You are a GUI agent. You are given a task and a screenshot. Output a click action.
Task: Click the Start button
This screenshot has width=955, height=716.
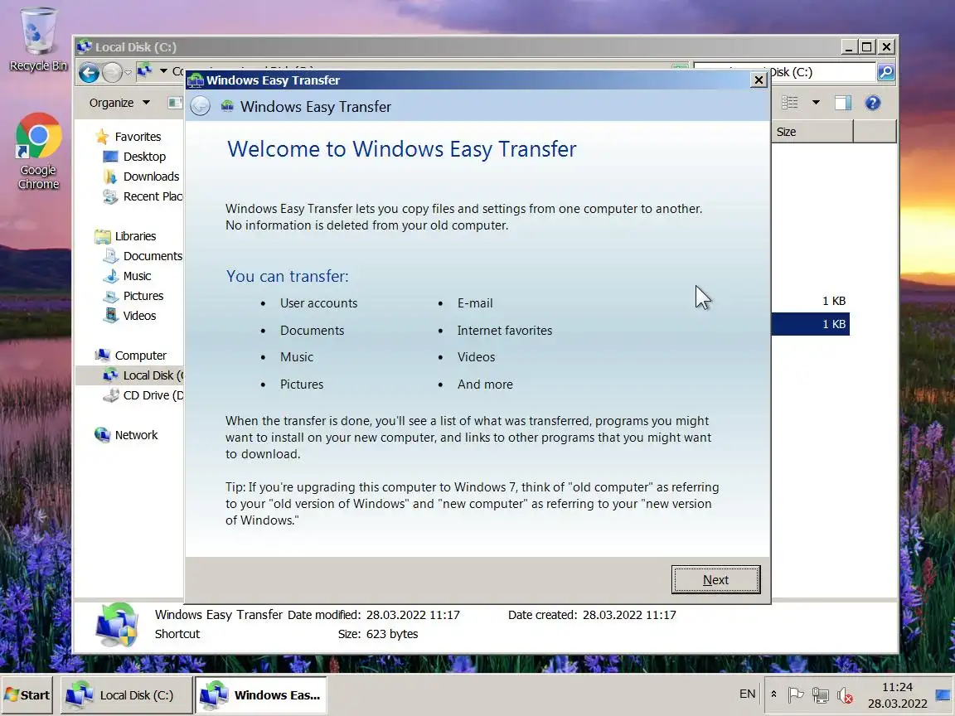[x=27, y=694]
